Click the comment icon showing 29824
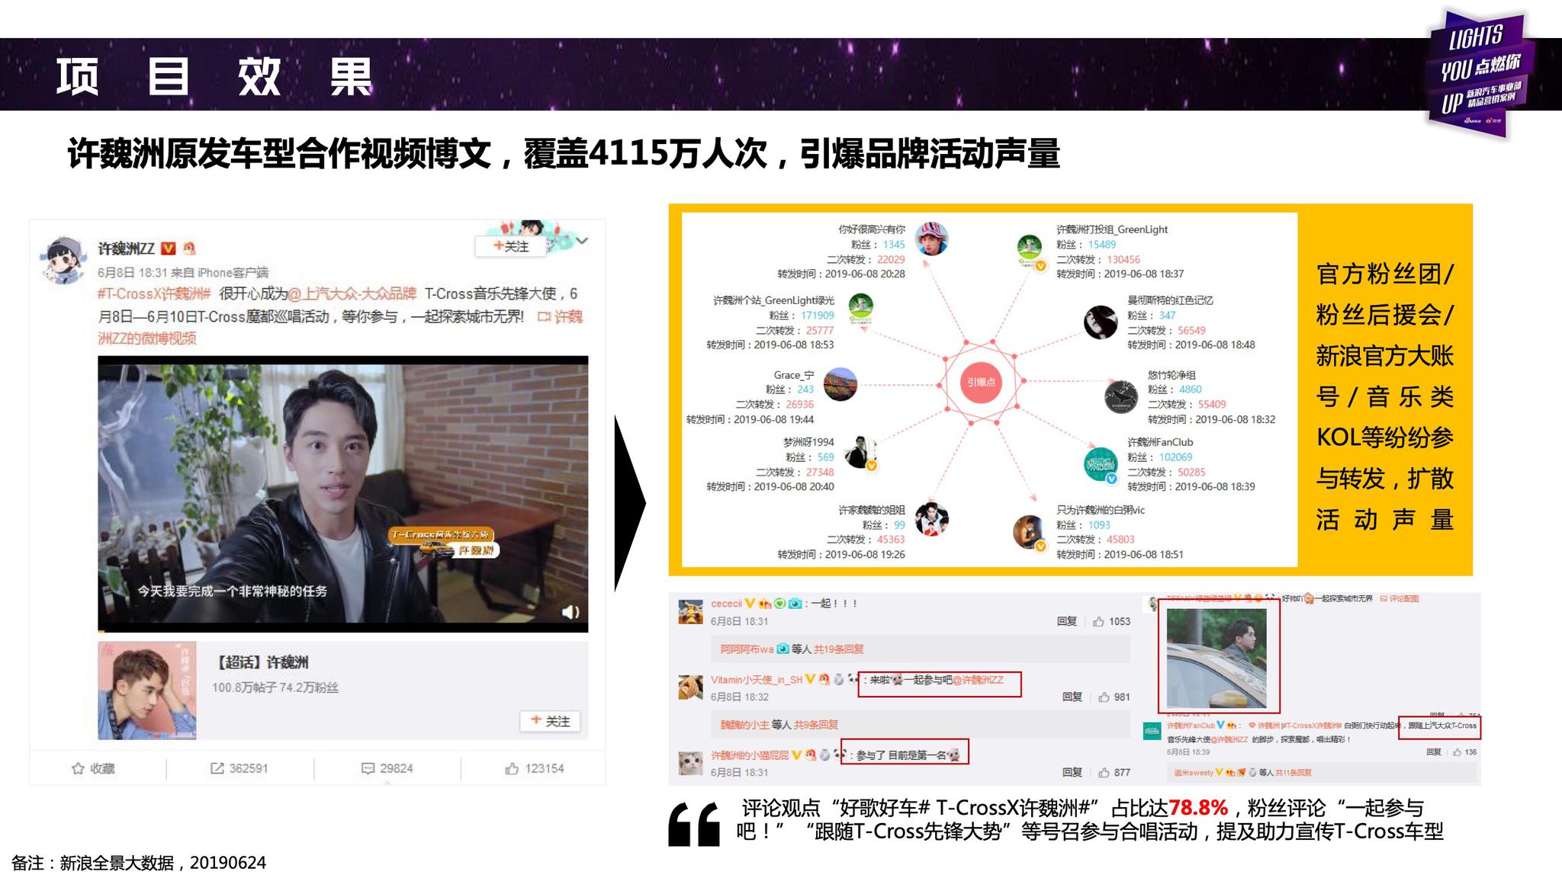This screenshot has width=1562, height=878. click(x=368, y=768)
